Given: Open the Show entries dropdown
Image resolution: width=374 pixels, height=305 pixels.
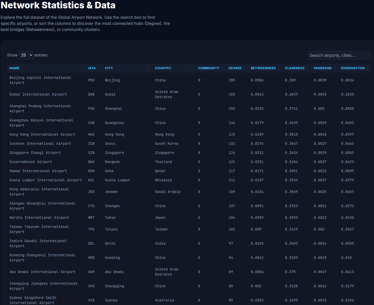Looking at the screenshot, I should pos(26,55).
